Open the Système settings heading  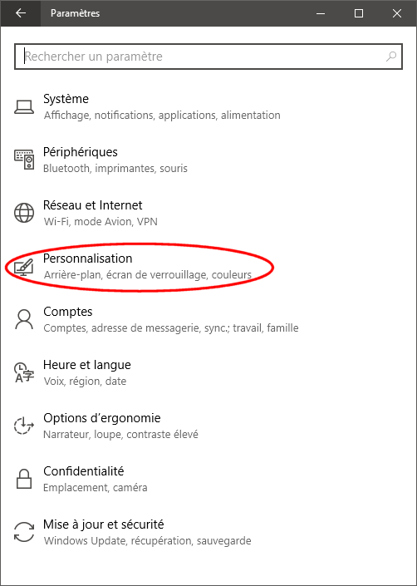click(x=66, y=99)
